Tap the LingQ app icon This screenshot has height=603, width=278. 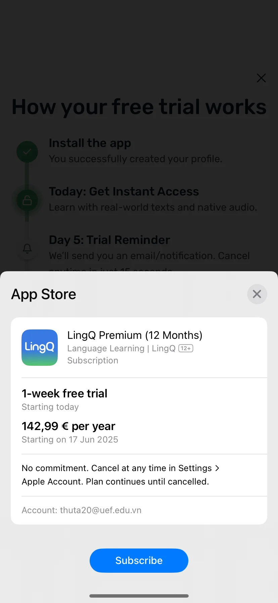click(40, 348)
